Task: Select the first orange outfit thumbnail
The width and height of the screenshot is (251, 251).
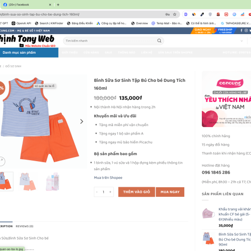Action: [7, 181]
